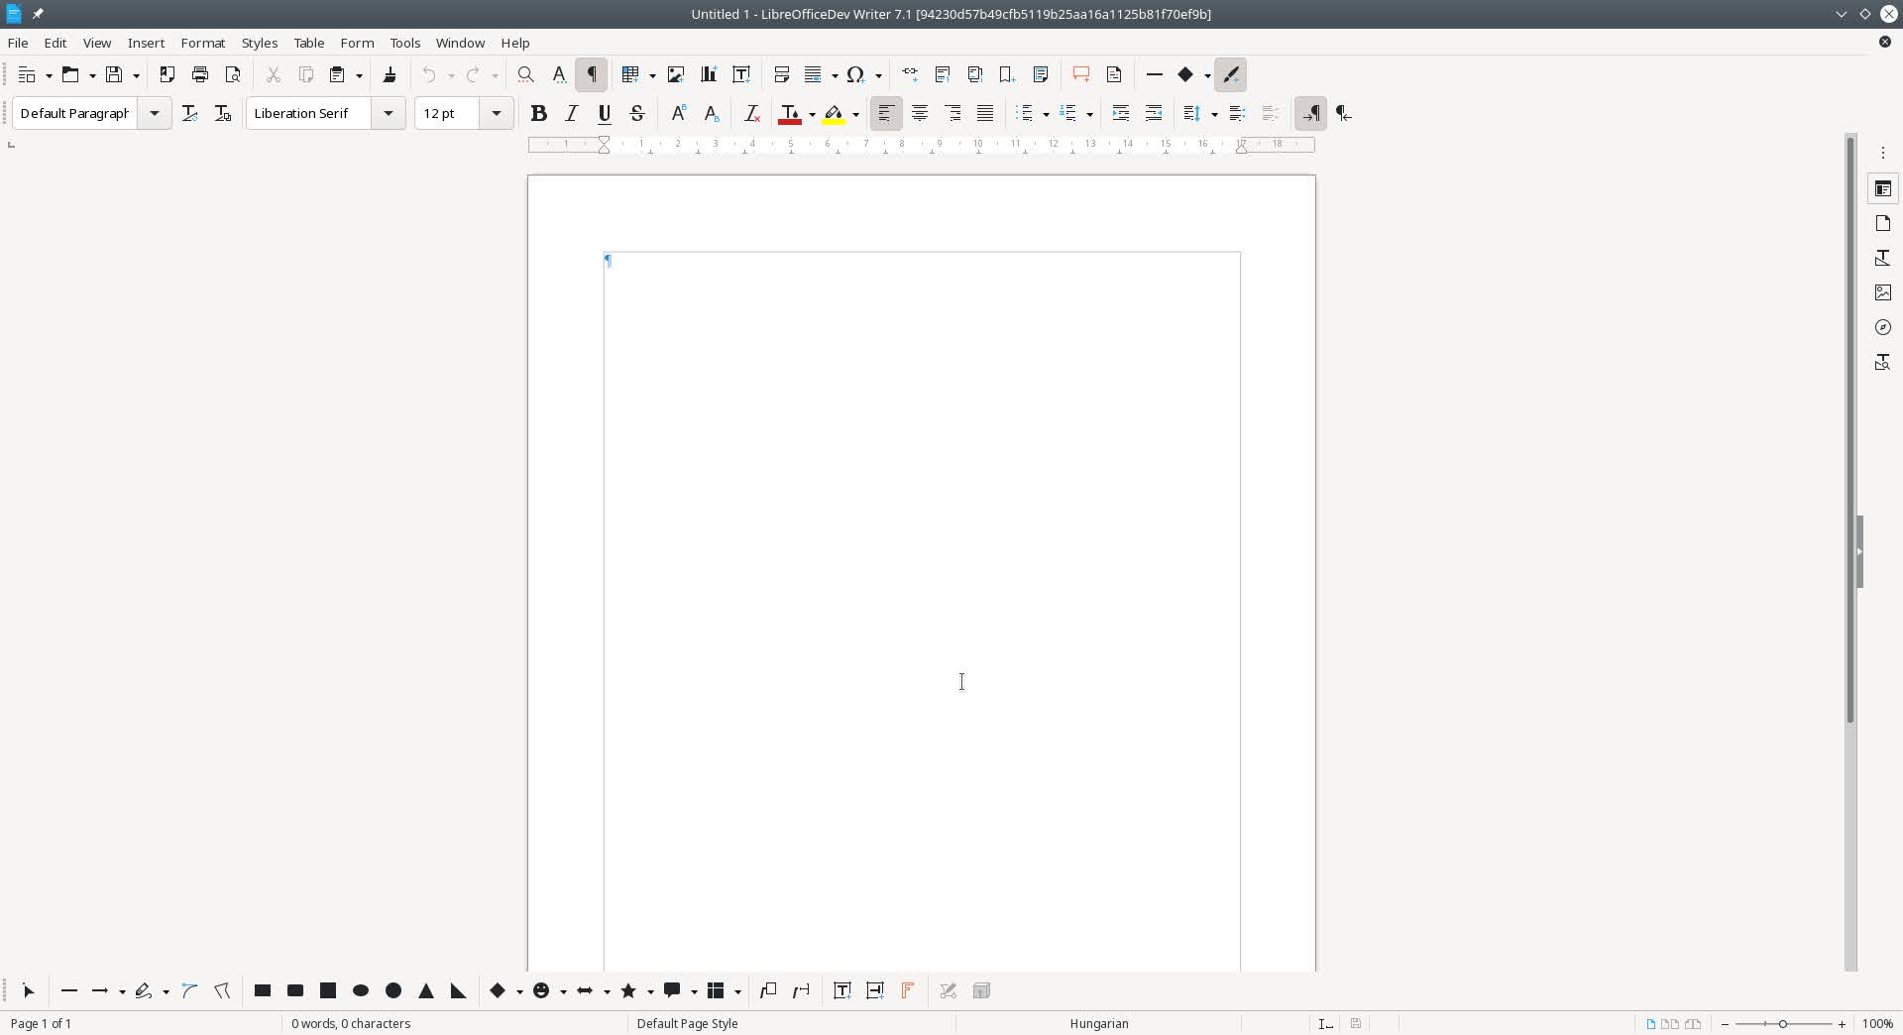Enable Justified paragraph alignment
1903x1035 pixels.
coord(985,113)
